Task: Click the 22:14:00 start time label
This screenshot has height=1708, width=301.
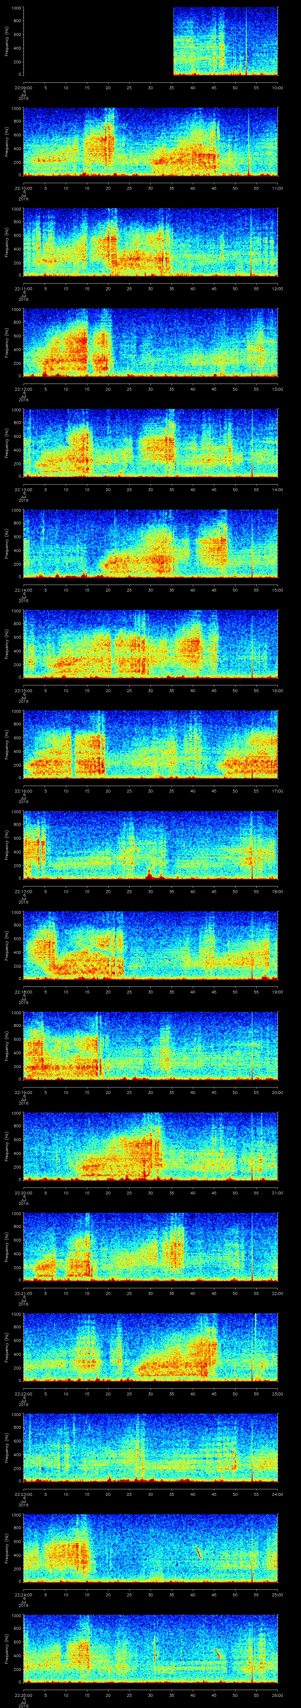Action: pos(23,590)
